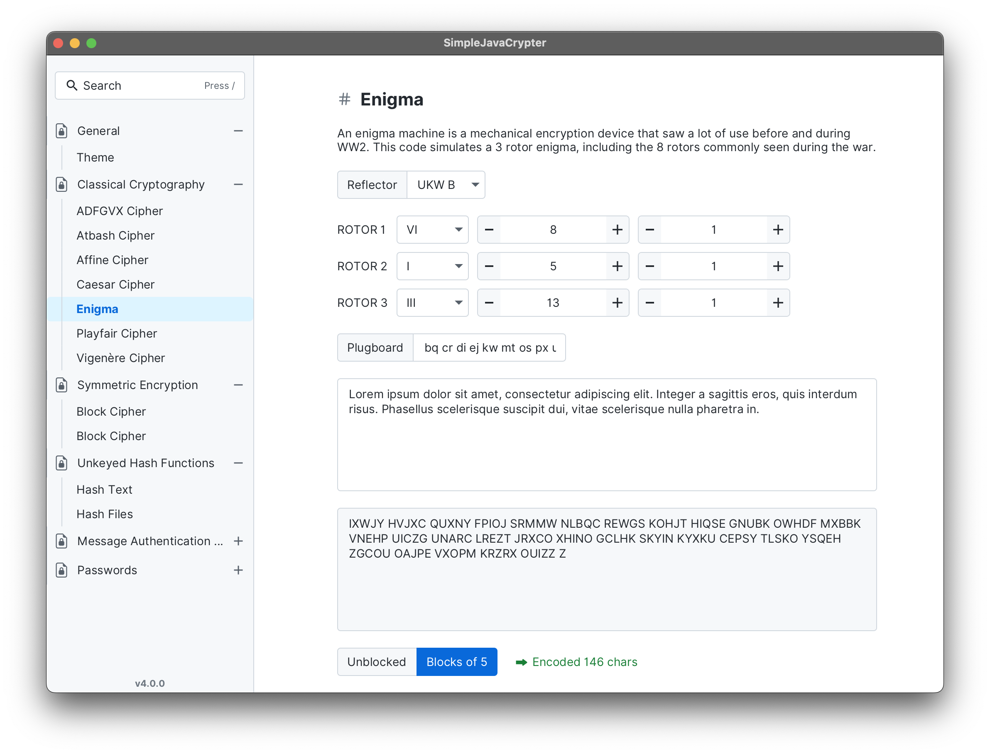Click the search magnifier icon
The height and width of the screenshot is (754, 990).
click(x=72, y=85)
